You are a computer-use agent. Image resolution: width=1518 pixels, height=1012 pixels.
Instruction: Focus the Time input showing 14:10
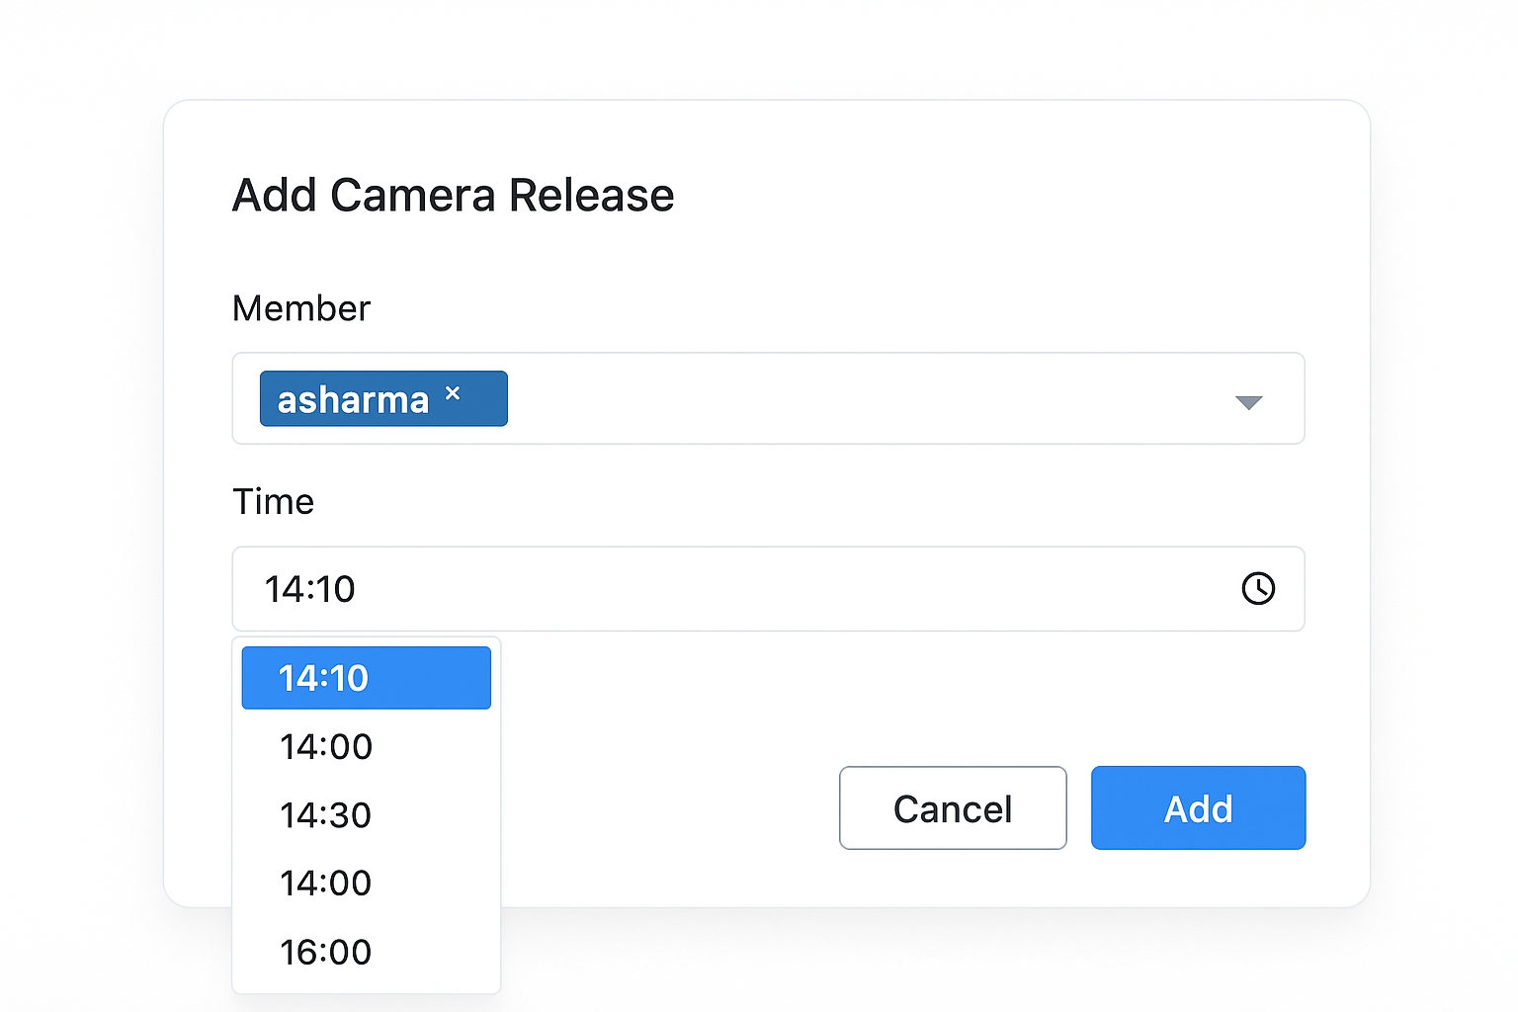692,589
